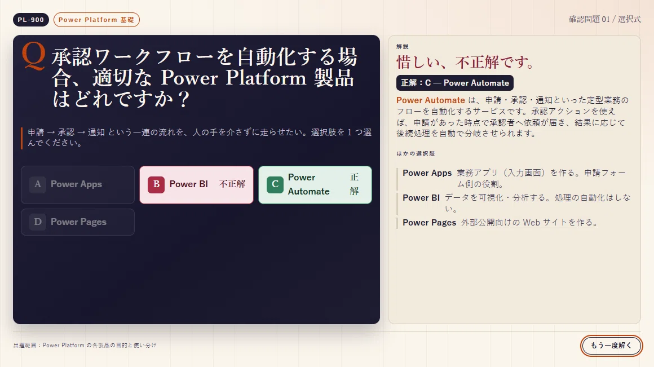The image size is (654, 367).
Task: Select answer option D Power Pages
Action: pos(78,222)
